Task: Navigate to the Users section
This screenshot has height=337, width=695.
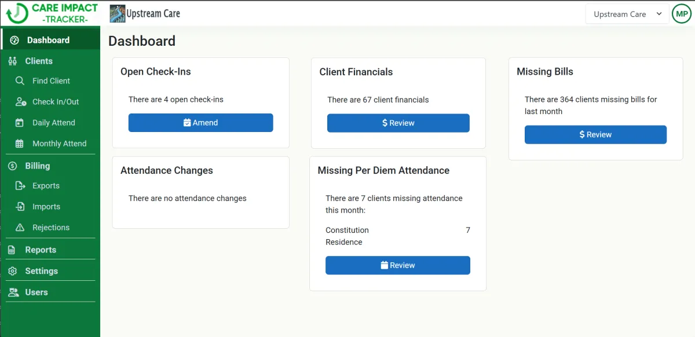Action: [x=36, y=292]
